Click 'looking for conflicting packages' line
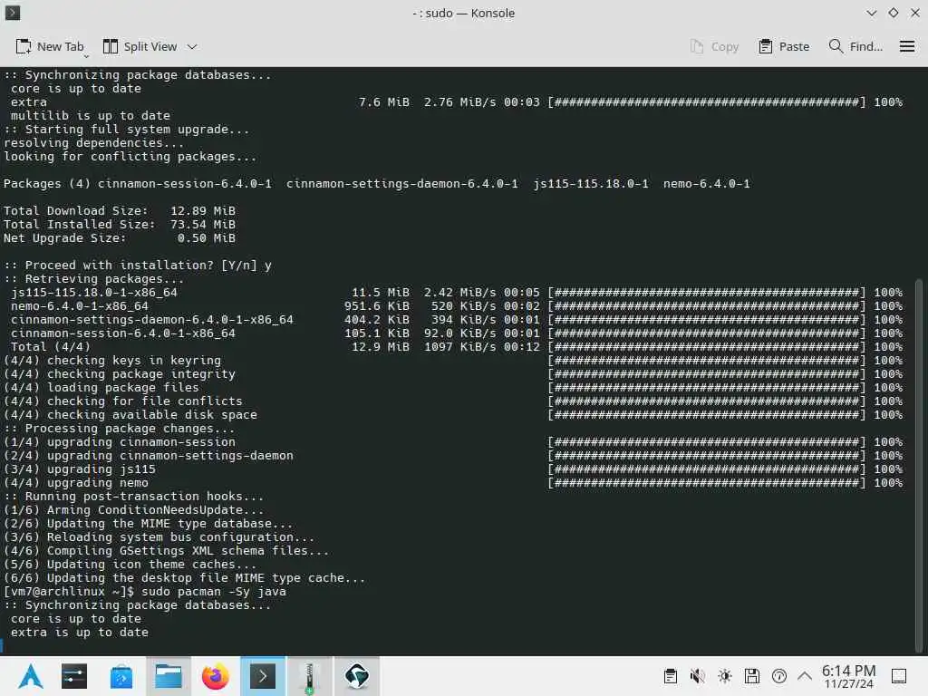The height and width of the screenshot is (696, 928). point(130,156)
